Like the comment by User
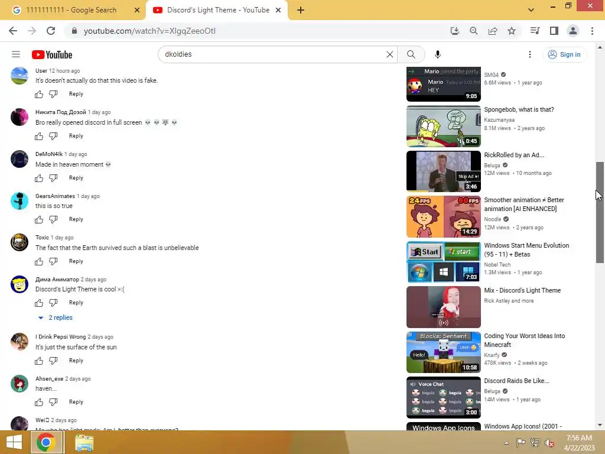The height and width of the screenshot is (454, 605). pos(39,94)
